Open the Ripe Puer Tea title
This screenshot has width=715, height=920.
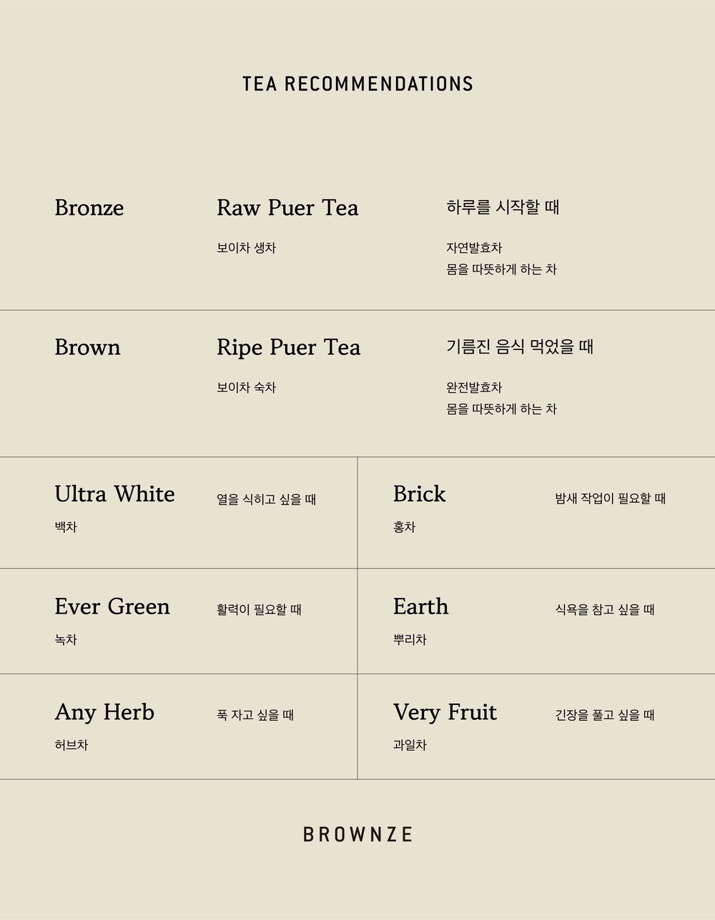click(x=288, y=347)
